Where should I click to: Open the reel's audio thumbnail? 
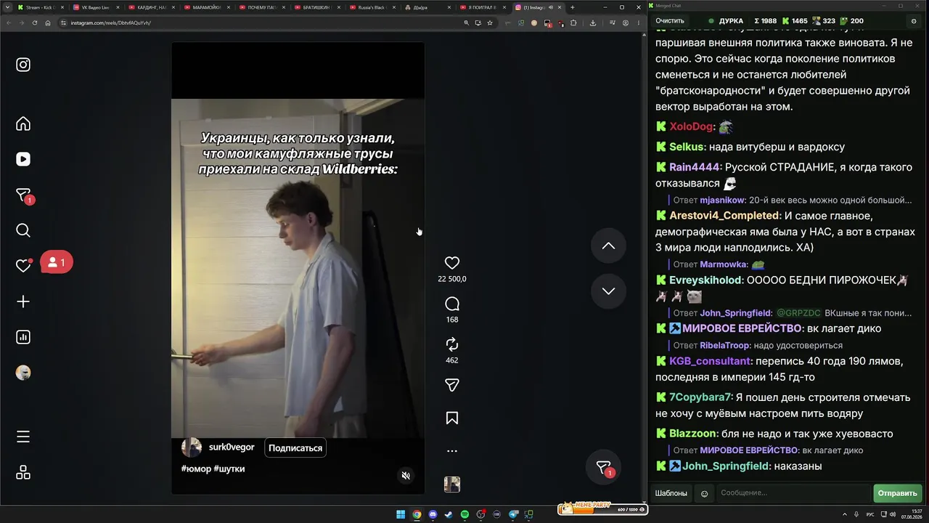point(452,485)
